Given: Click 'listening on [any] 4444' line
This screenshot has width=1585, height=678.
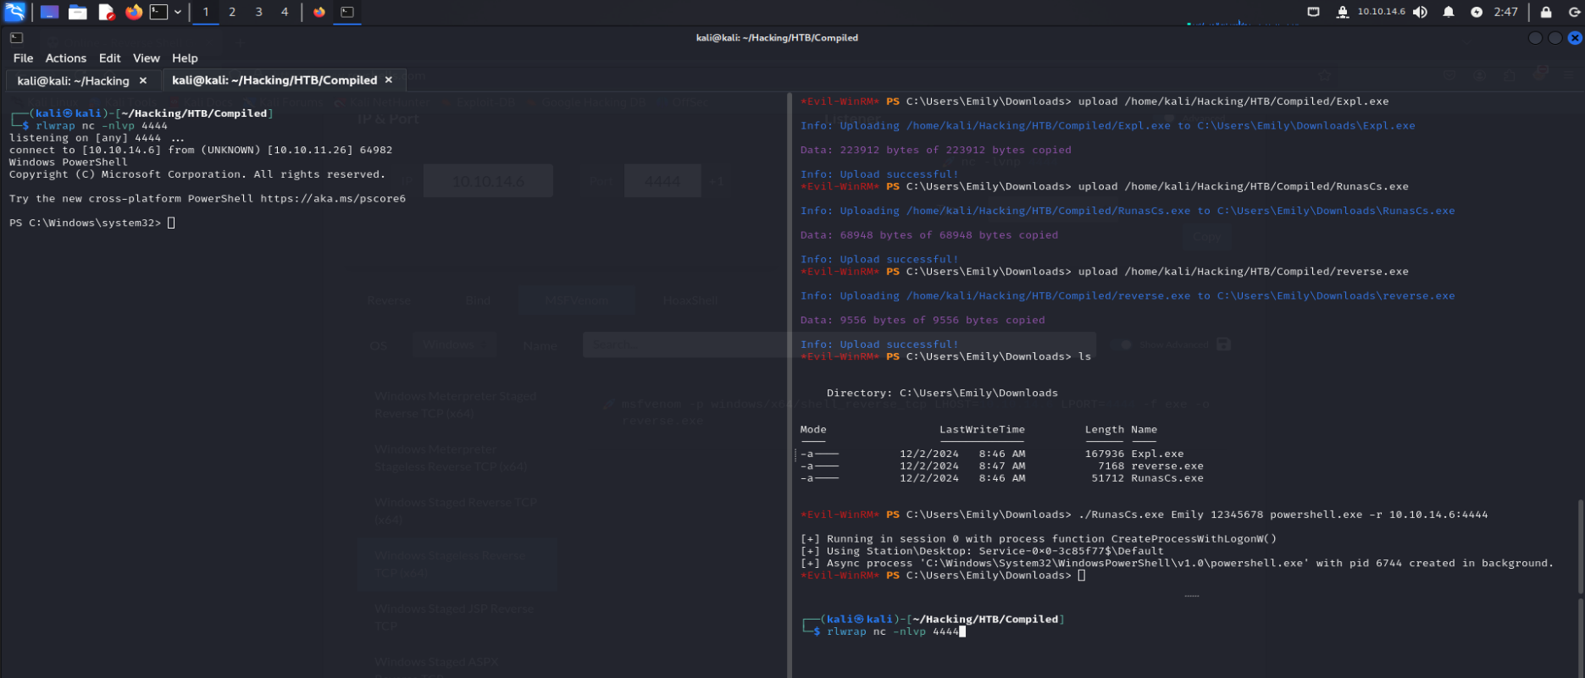Looking at the screenshot, I should [97, 137].
